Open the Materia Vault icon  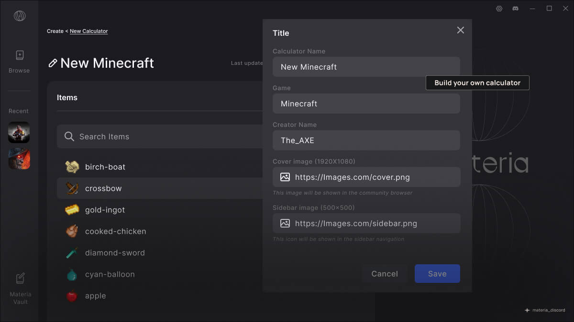point(20,279)
